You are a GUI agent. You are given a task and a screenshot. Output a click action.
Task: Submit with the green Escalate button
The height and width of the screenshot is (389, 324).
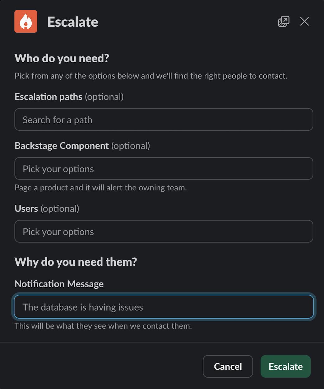coord(285,366)
